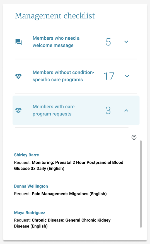The image size is (150, 244).
Task: Click the count 17 for care programs
Action: tap(109, 76)
